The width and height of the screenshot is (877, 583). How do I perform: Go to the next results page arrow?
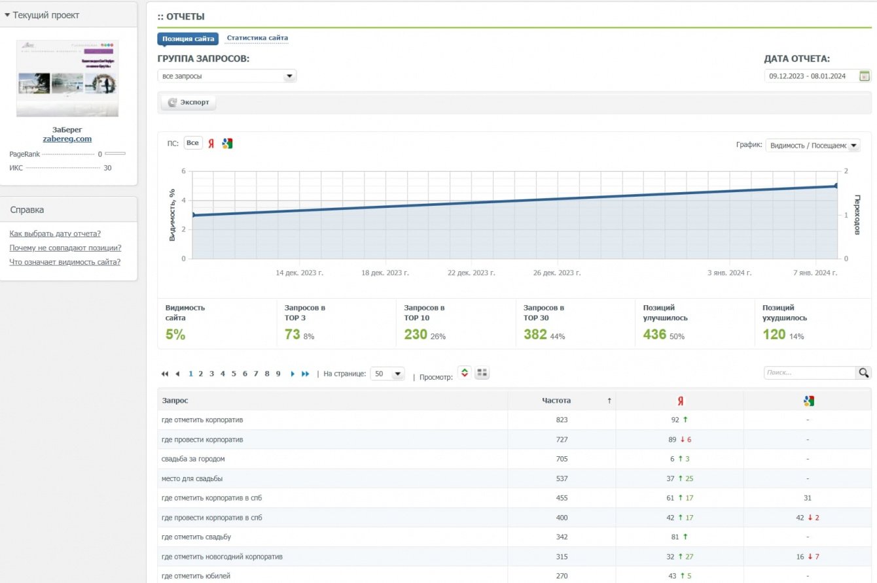pos(293,374)
